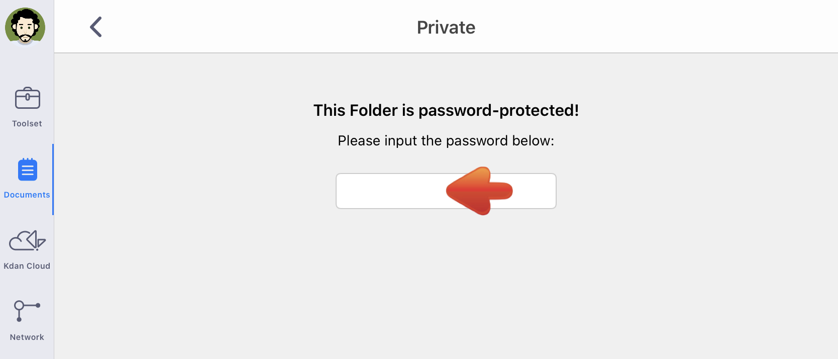Click the Network text label
This screenshot has width=838, height=359.
(x=27, y=337)
